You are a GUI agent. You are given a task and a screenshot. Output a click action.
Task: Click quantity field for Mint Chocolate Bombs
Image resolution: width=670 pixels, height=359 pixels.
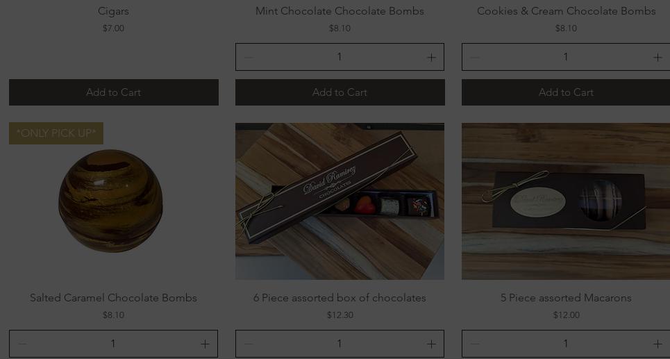[x=340, y=57]
